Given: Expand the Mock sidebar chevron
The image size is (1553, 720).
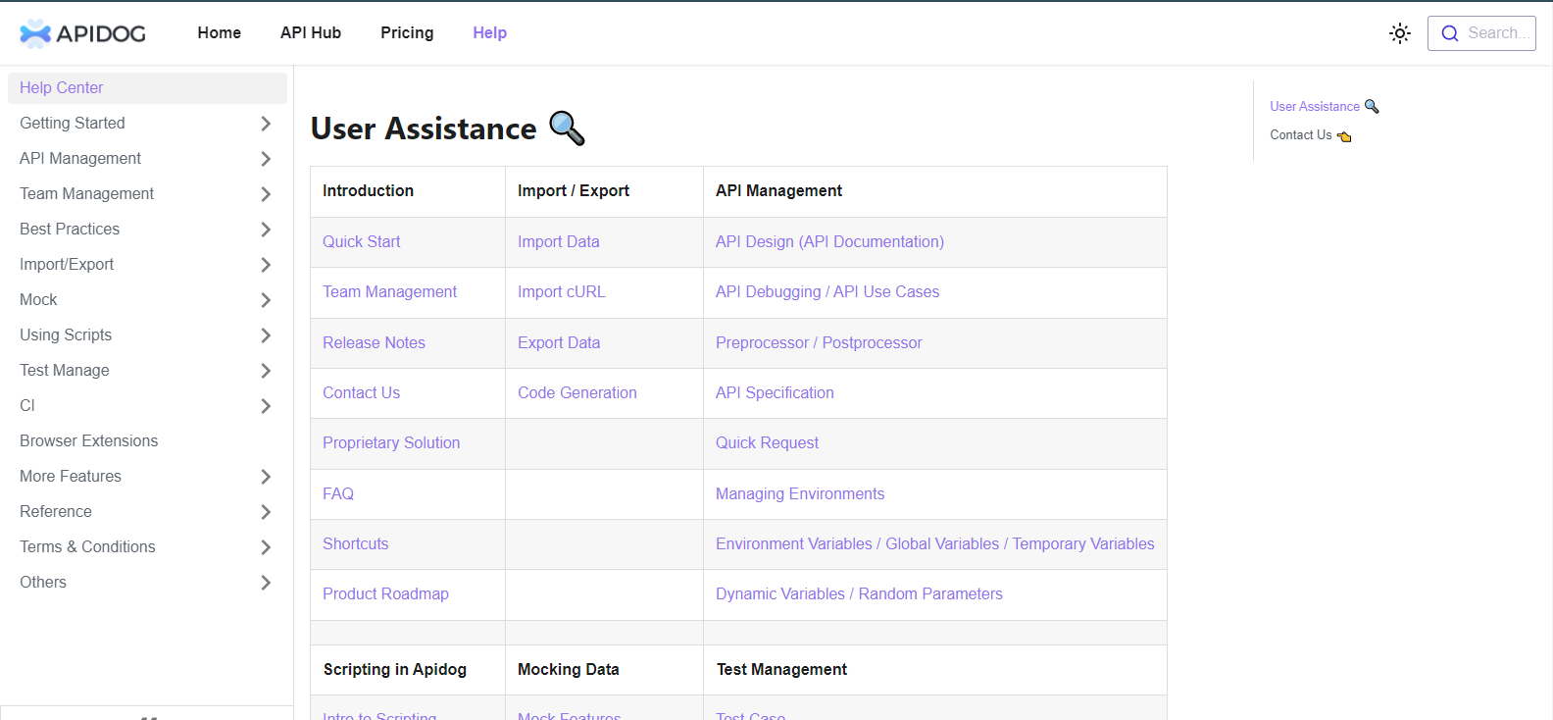Looking at the screenshot, I should (266, 300).
